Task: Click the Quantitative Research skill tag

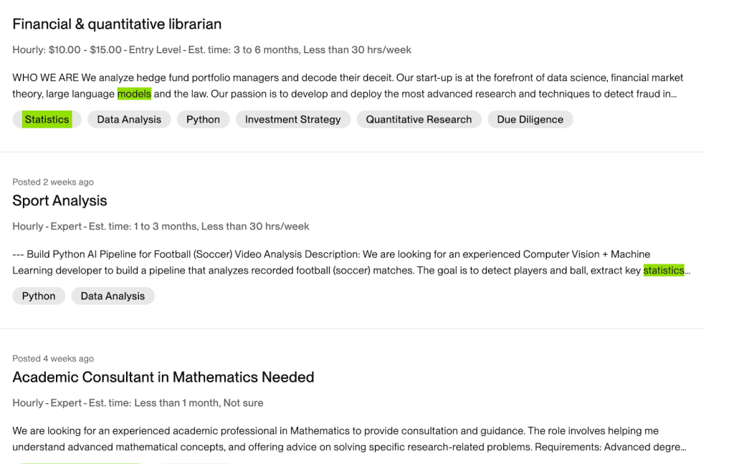Action: click(419, 120)
